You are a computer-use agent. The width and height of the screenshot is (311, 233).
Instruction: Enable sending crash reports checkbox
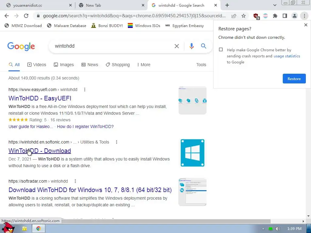click(221, 49)
